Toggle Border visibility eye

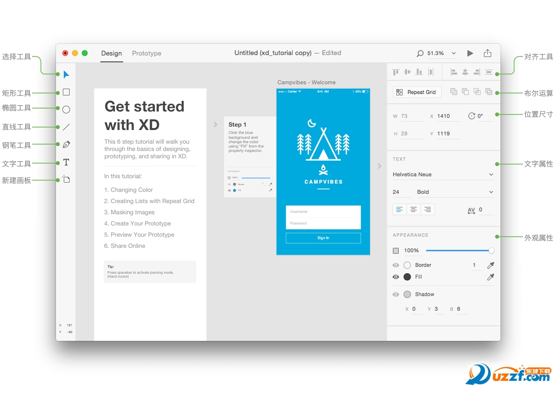396,265
